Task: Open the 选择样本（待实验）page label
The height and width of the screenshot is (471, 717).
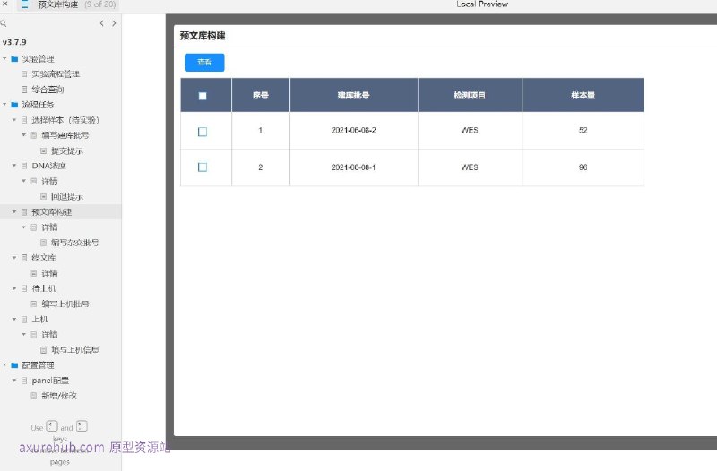Action: pos(65,120)
